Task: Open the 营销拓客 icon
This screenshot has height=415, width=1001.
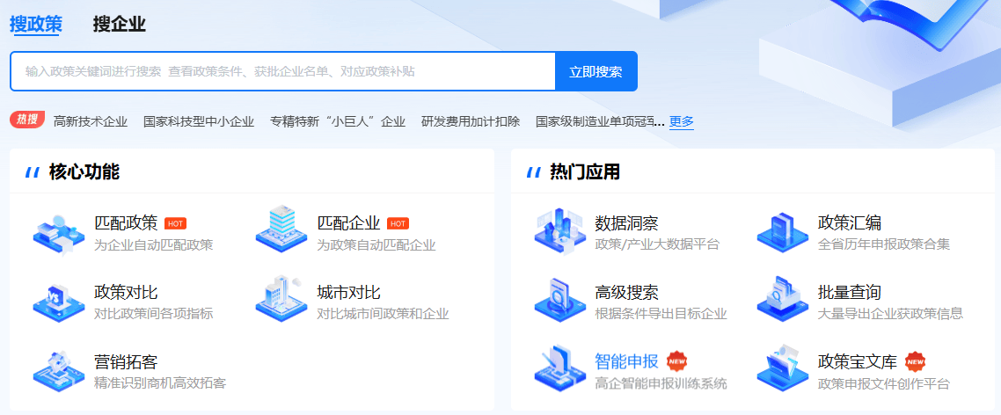Action: pos(59,370)
